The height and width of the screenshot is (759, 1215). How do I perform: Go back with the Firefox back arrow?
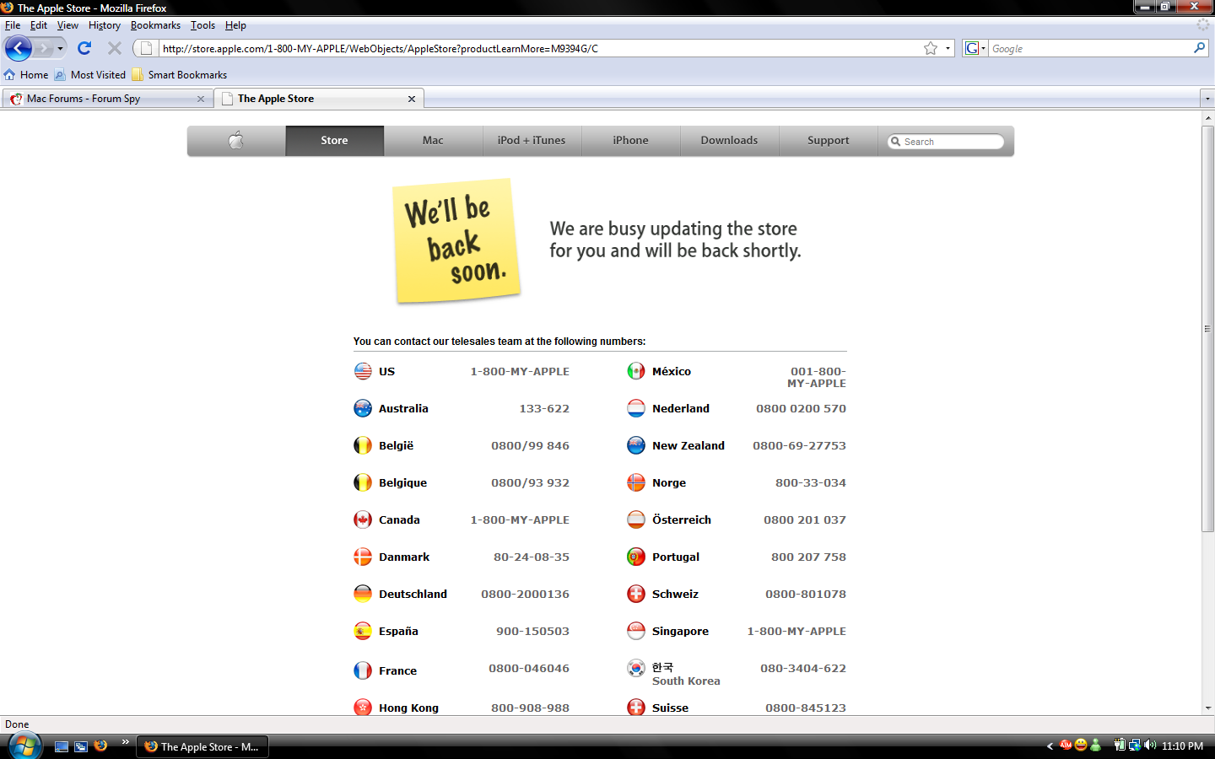coord(18,48)
